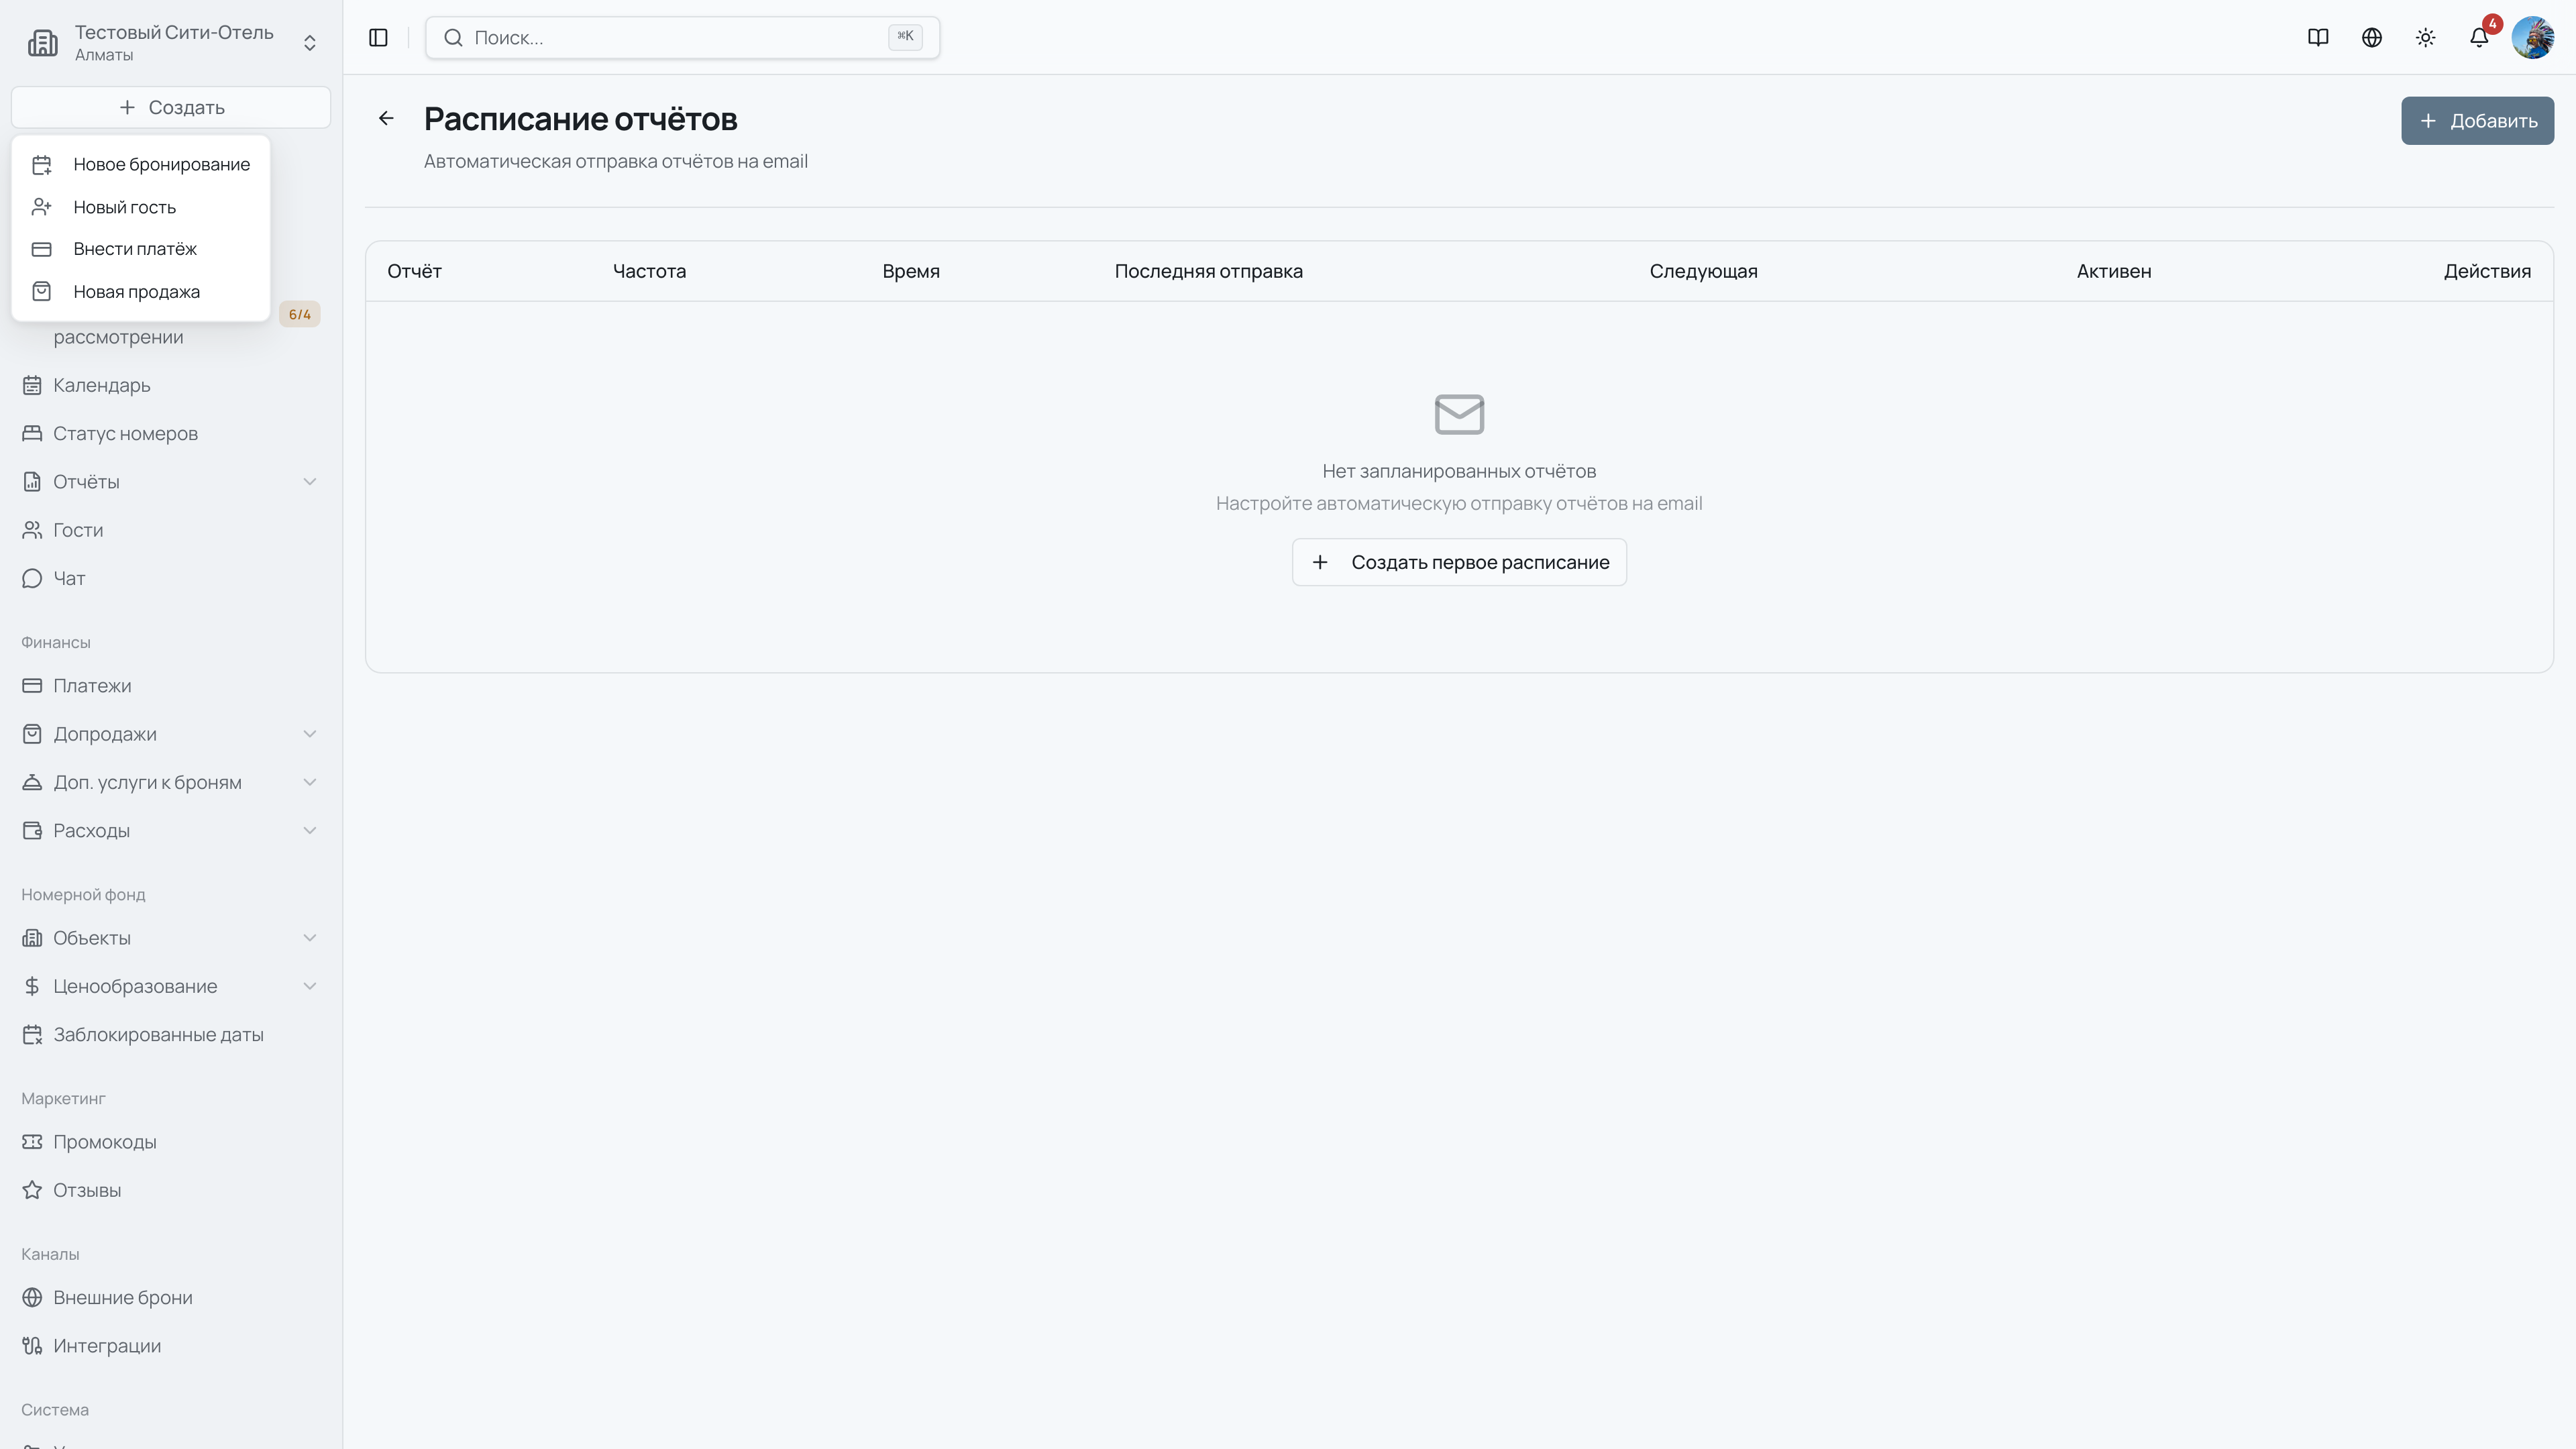
Task: Focus the Поиск search field
Action: [682, 37]
